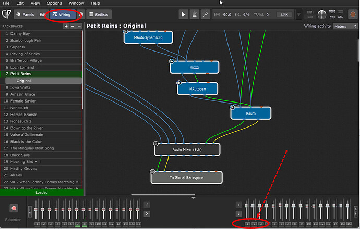The width and height of the screenshot is (360, 229).
Task: Open the Help menu
Action: click(95, 3)
